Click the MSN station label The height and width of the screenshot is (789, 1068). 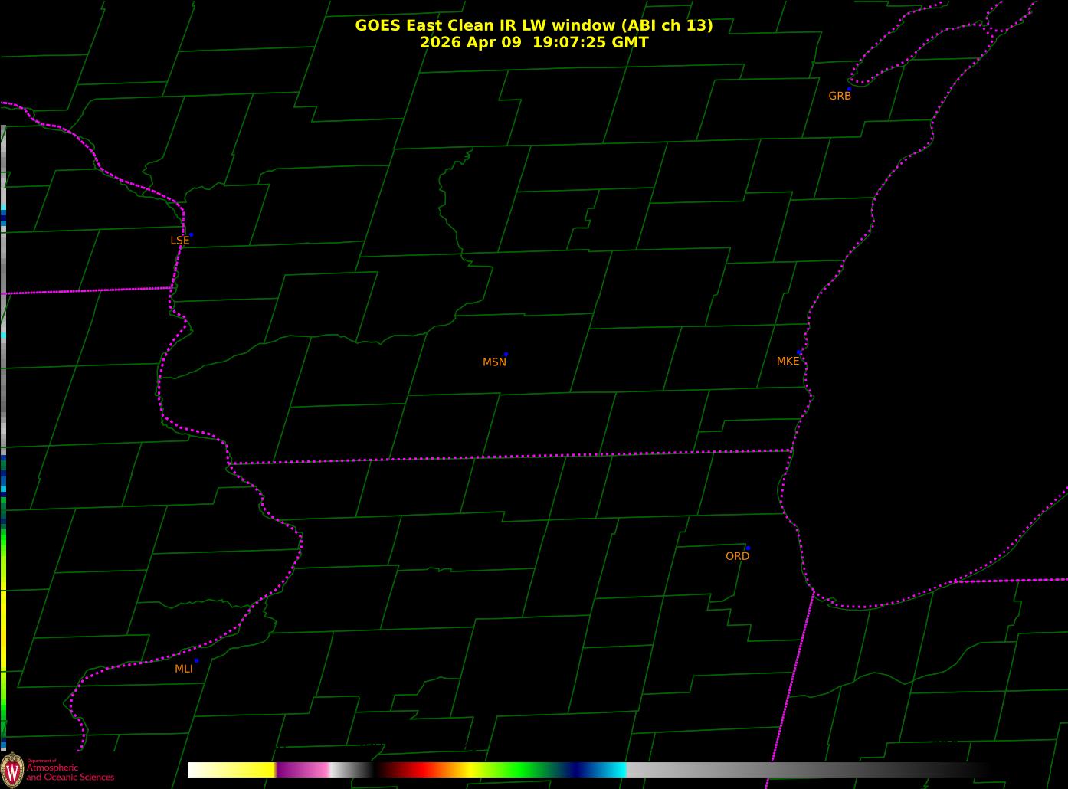(494, 362)
